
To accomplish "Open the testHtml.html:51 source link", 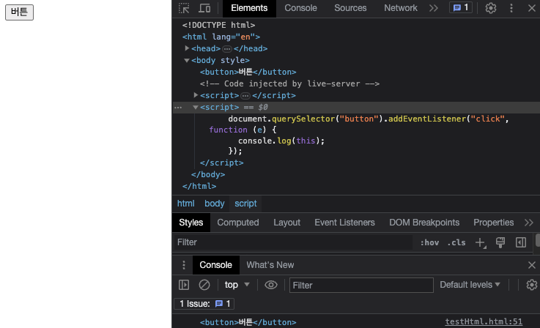I will [x=484, y=321].
